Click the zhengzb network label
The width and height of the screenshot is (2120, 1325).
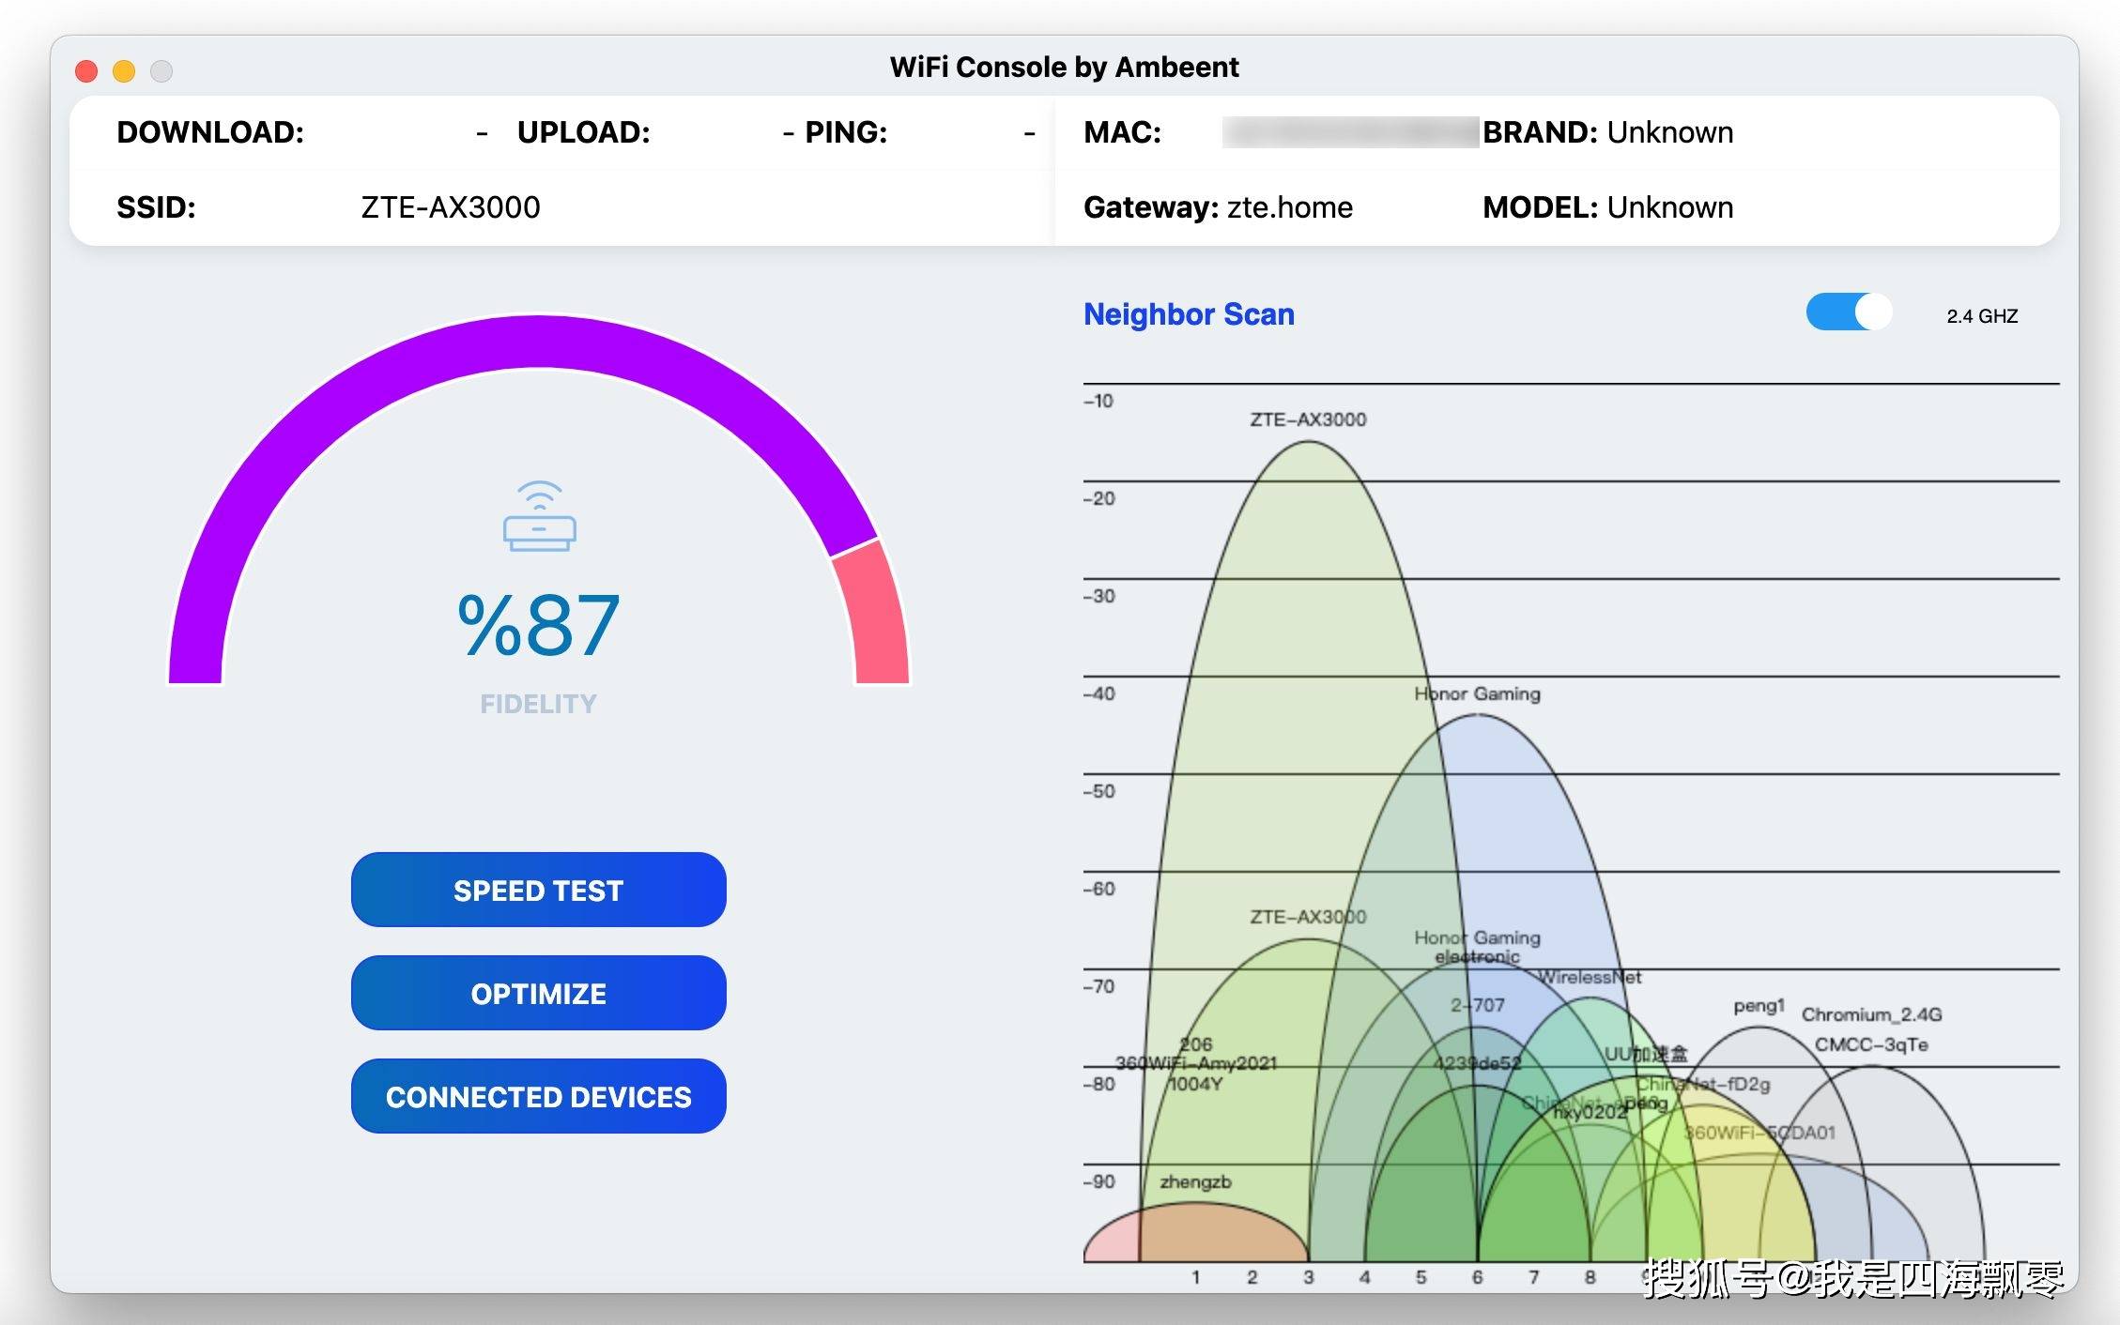(1195, 1181)
